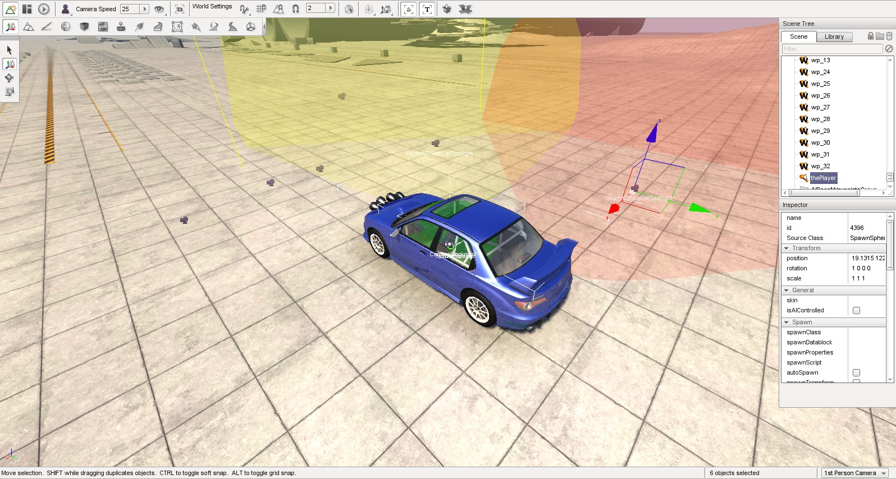Choose the Rotate selection tool
Screen dimensions: 896x479
[10, 77]
